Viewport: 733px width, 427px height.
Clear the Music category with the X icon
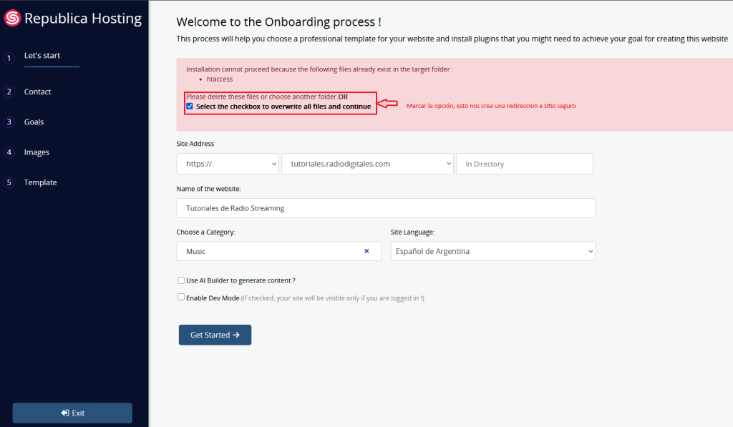[366, 251]
